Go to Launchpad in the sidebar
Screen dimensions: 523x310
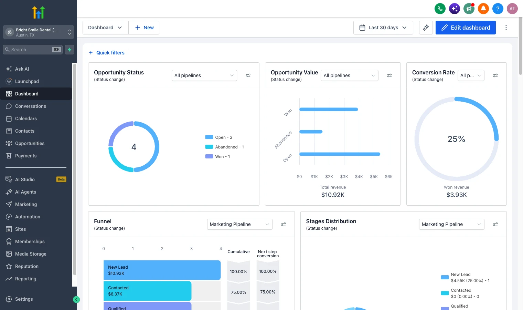(x=36, y=81)
